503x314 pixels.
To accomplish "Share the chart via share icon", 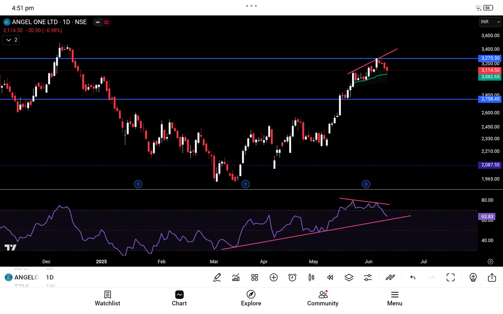I will coord(492,277).
